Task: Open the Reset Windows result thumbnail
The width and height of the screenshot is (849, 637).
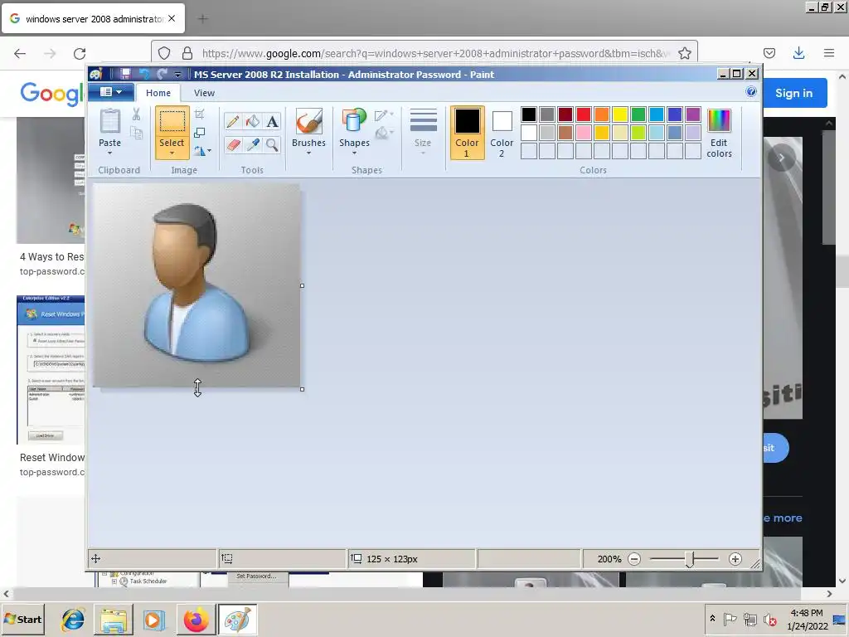Action: [51, 370]
